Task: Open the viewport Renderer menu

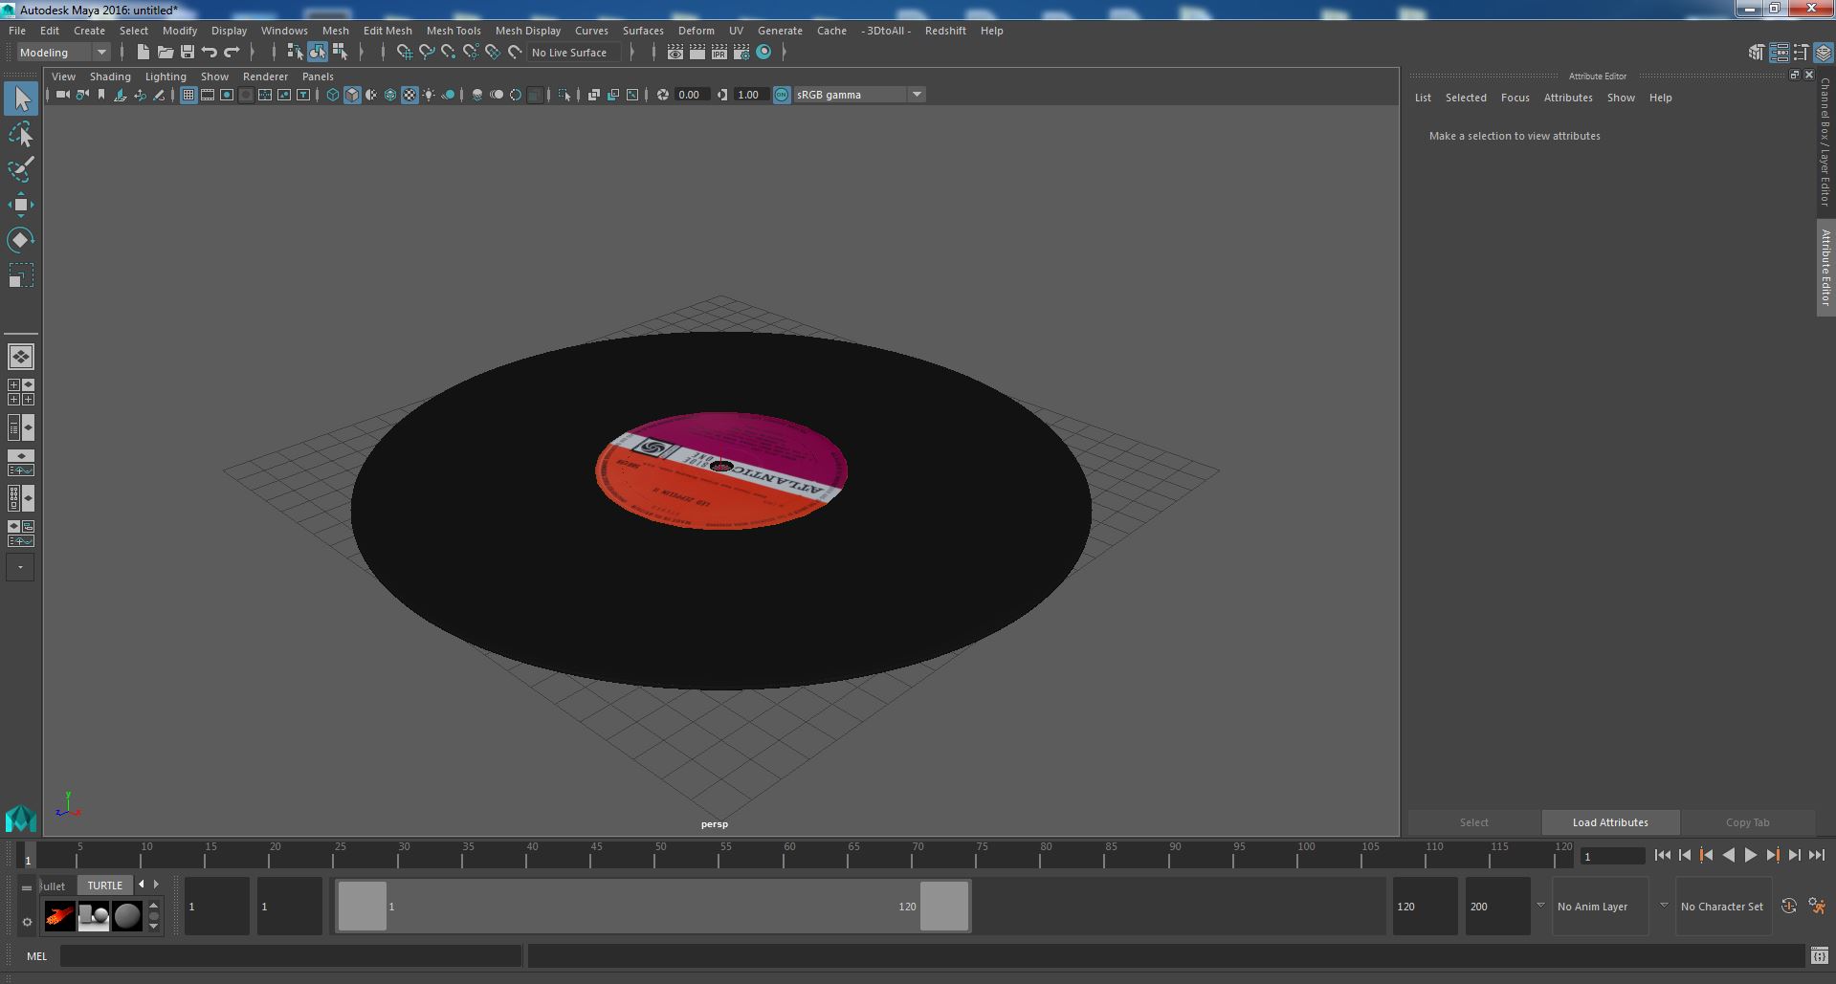Action: (265, 77)
